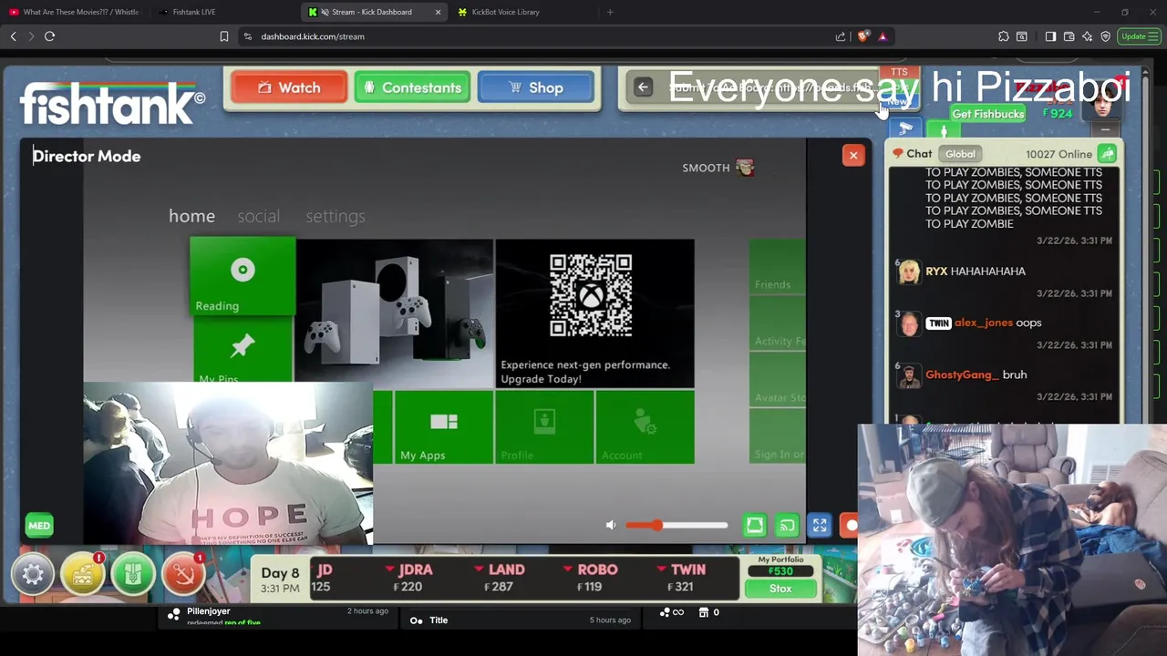Click the green person icon button
Screen dimensions: 1167x656
point(944,130)
